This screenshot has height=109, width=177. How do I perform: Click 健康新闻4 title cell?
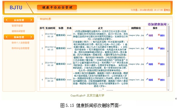[x=61, y=80]
